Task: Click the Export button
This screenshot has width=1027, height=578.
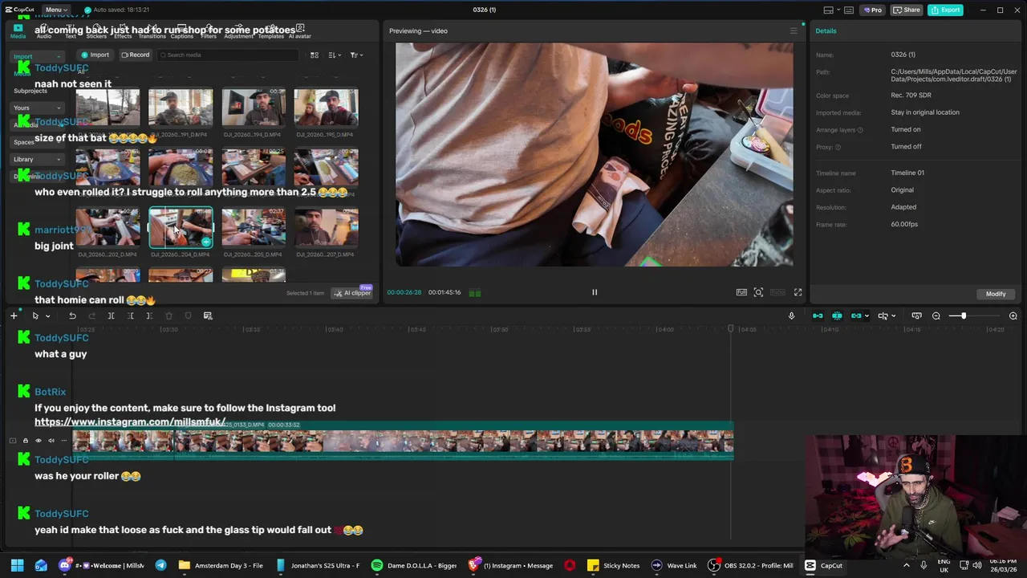Action: [945, 10]
